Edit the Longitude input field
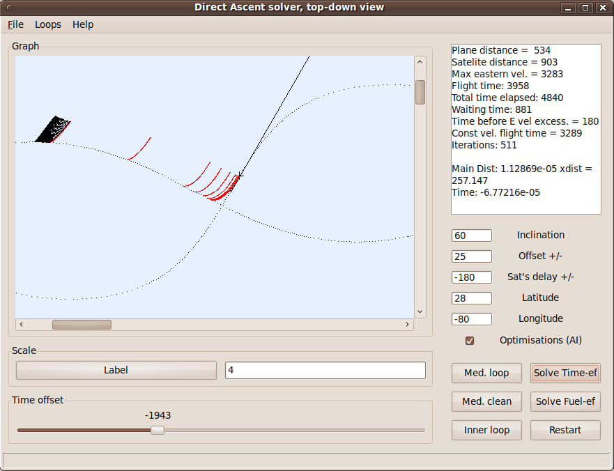The width and height of the screenshot is (614, 471). 471,319
